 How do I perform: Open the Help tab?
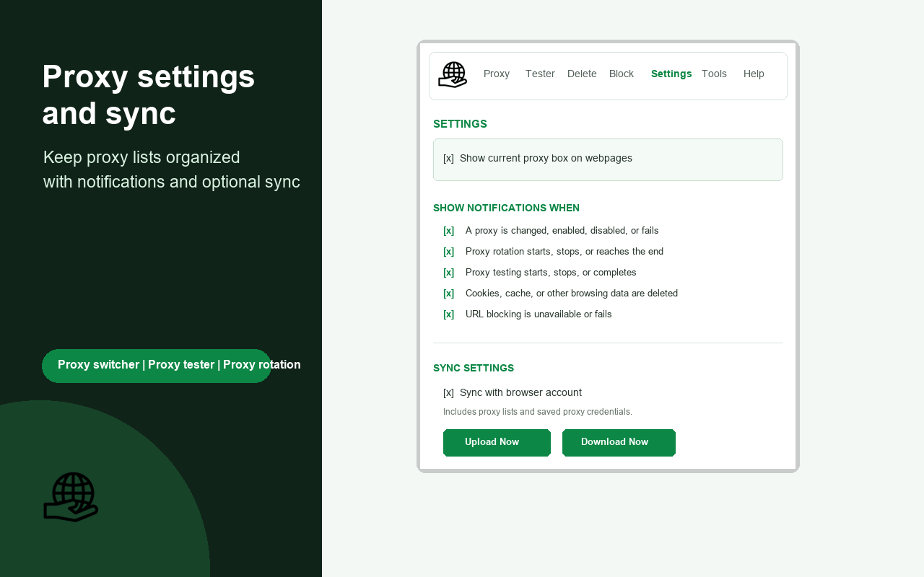pyautogui.click(x=754, y=74)
